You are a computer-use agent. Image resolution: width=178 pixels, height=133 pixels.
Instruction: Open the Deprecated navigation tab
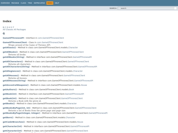tap(39, 3)
